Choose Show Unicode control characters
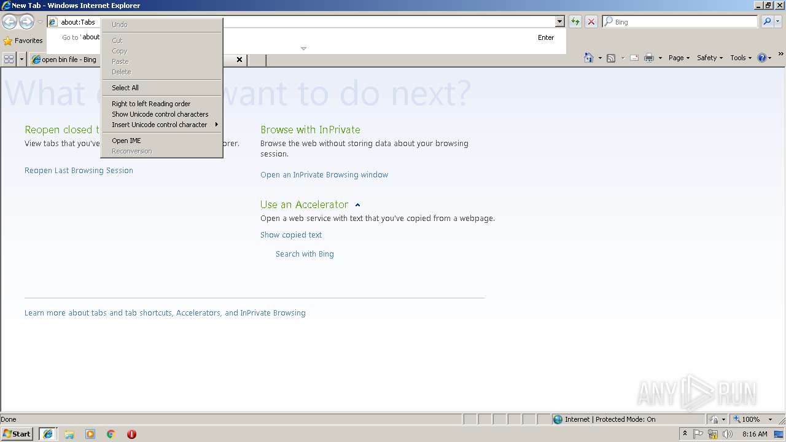This screenshot has width=786, height=442. coord(161,114)
